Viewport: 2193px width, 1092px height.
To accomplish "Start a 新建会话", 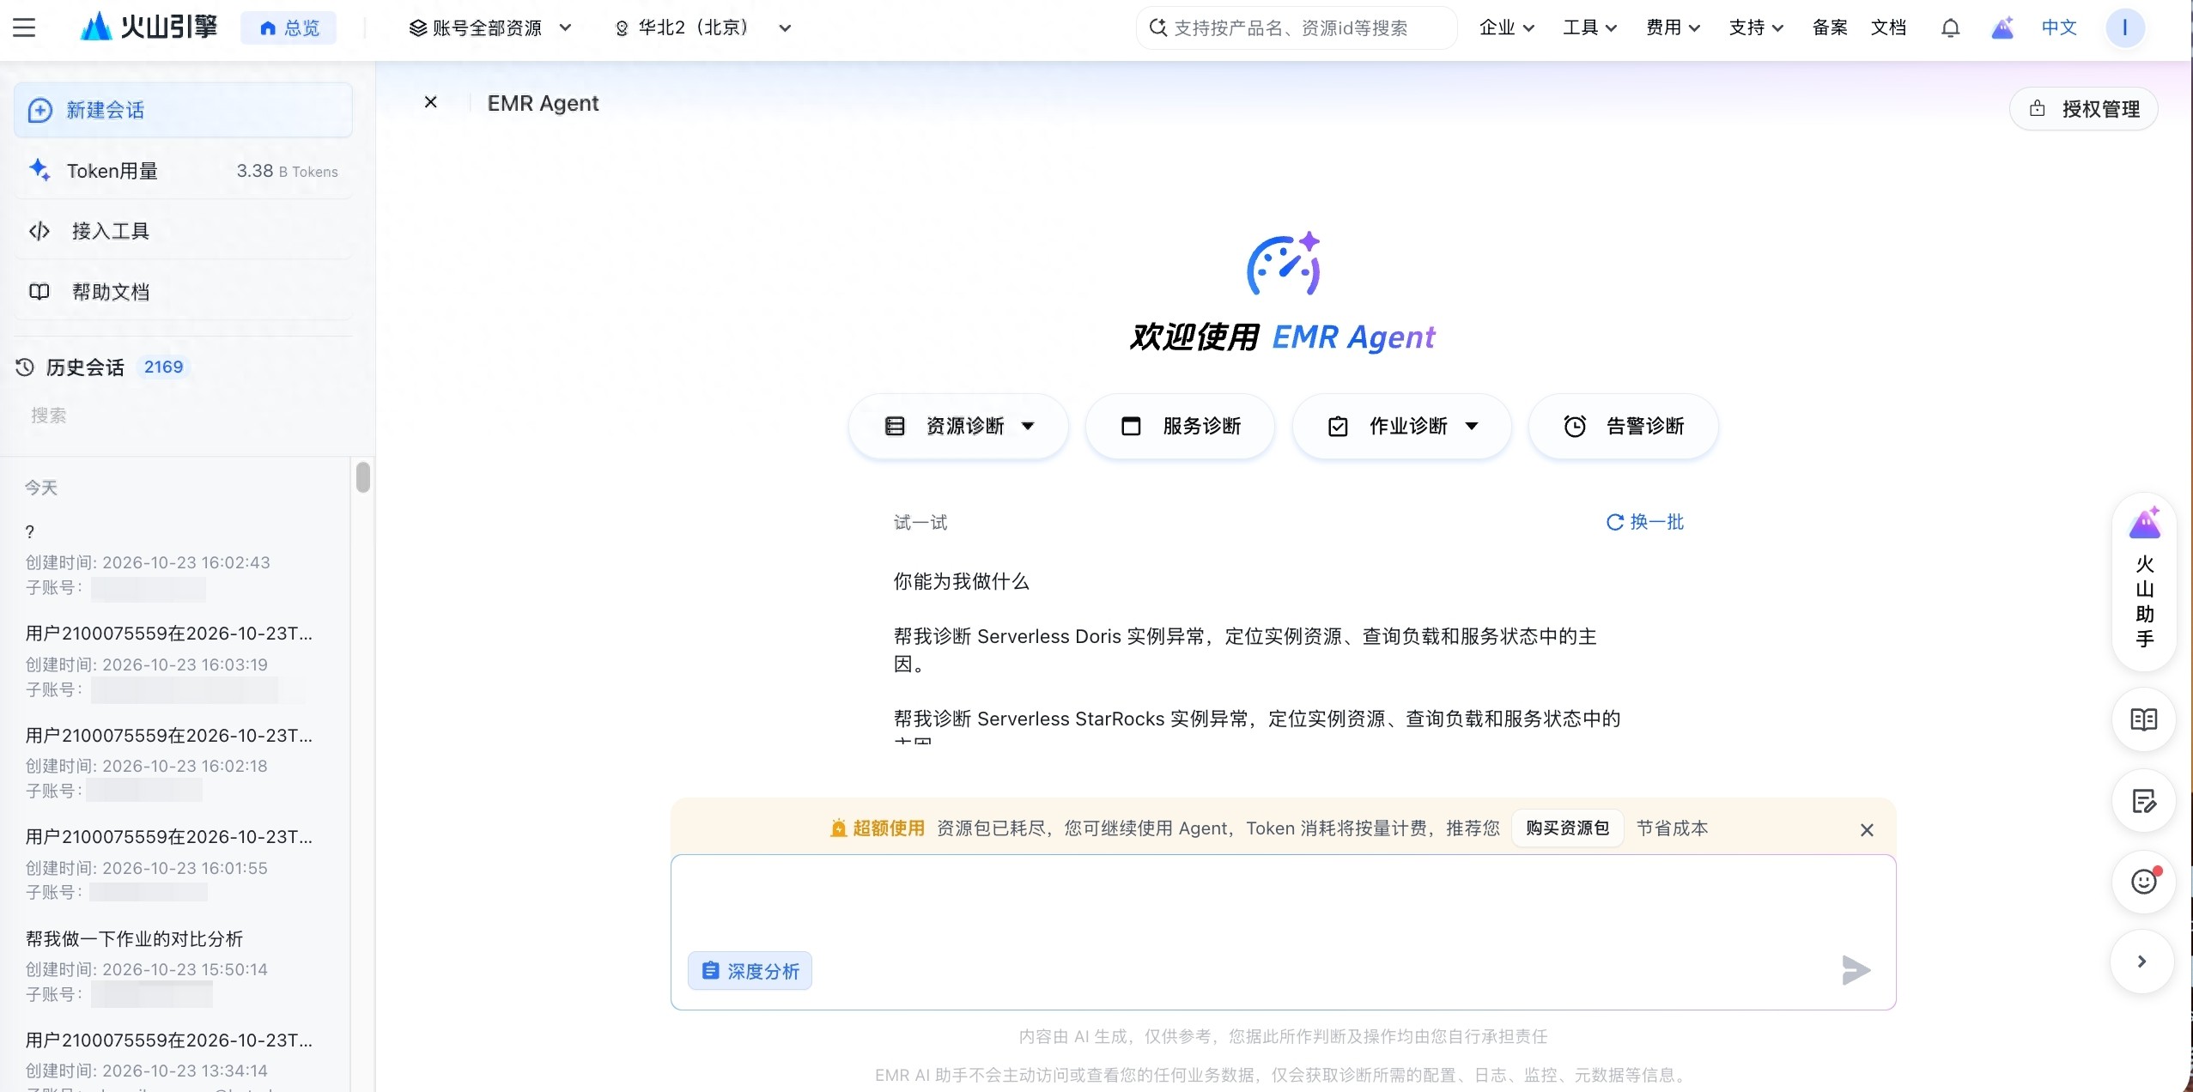I will tap(184, 110).
